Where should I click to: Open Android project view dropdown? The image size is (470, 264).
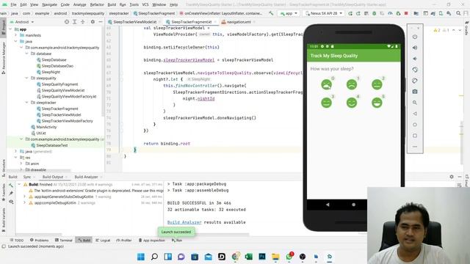[x=21, y=22]
